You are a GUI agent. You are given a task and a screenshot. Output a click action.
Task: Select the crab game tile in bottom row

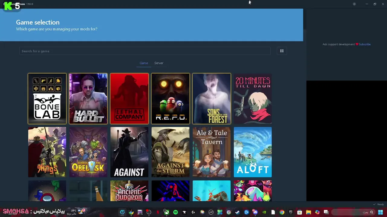pyautogui.click(x=212, y=191)
